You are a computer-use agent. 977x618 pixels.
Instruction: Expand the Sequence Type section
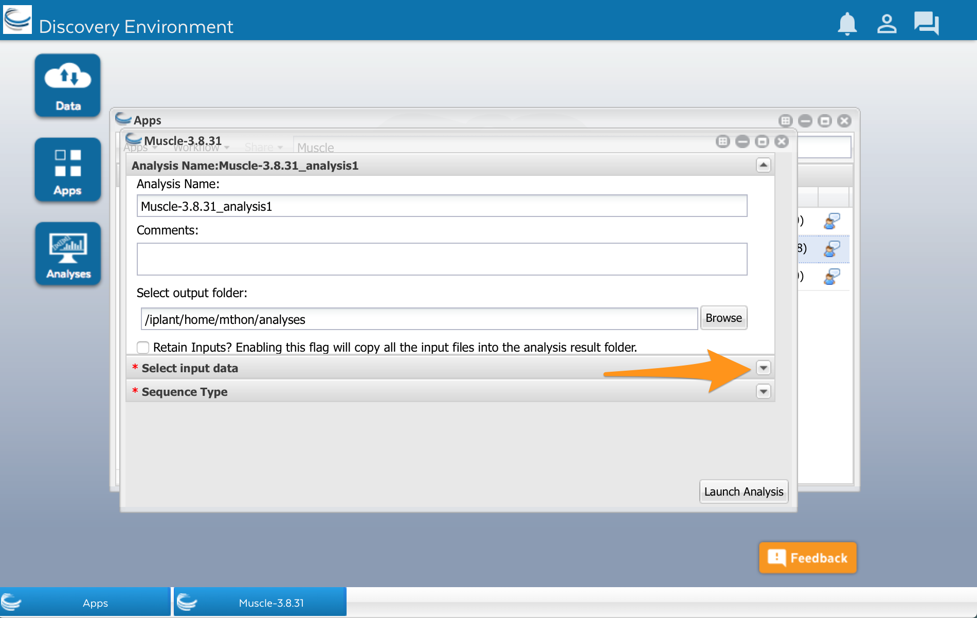[764, 391]
